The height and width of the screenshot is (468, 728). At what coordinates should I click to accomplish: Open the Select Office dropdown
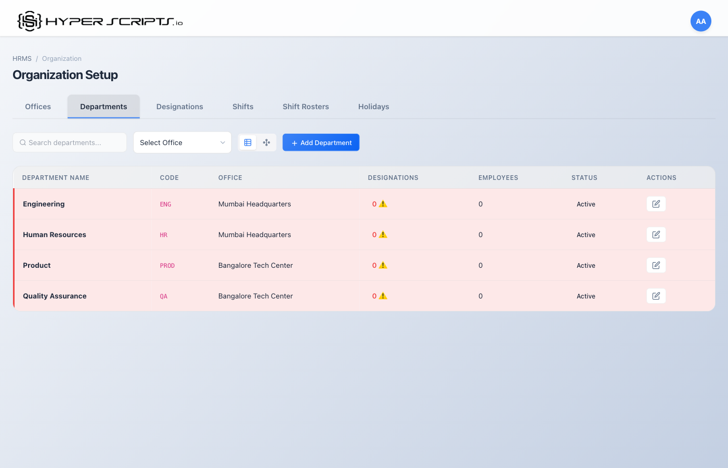pos(182,142)
